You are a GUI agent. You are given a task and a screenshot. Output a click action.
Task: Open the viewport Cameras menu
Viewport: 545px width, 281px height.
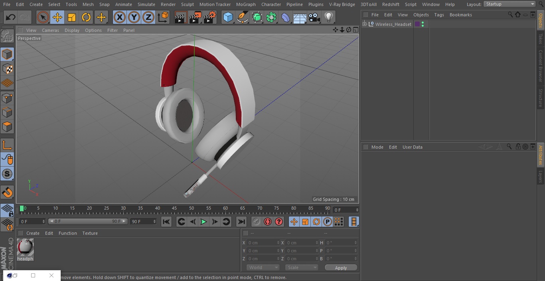pos(50,30)
